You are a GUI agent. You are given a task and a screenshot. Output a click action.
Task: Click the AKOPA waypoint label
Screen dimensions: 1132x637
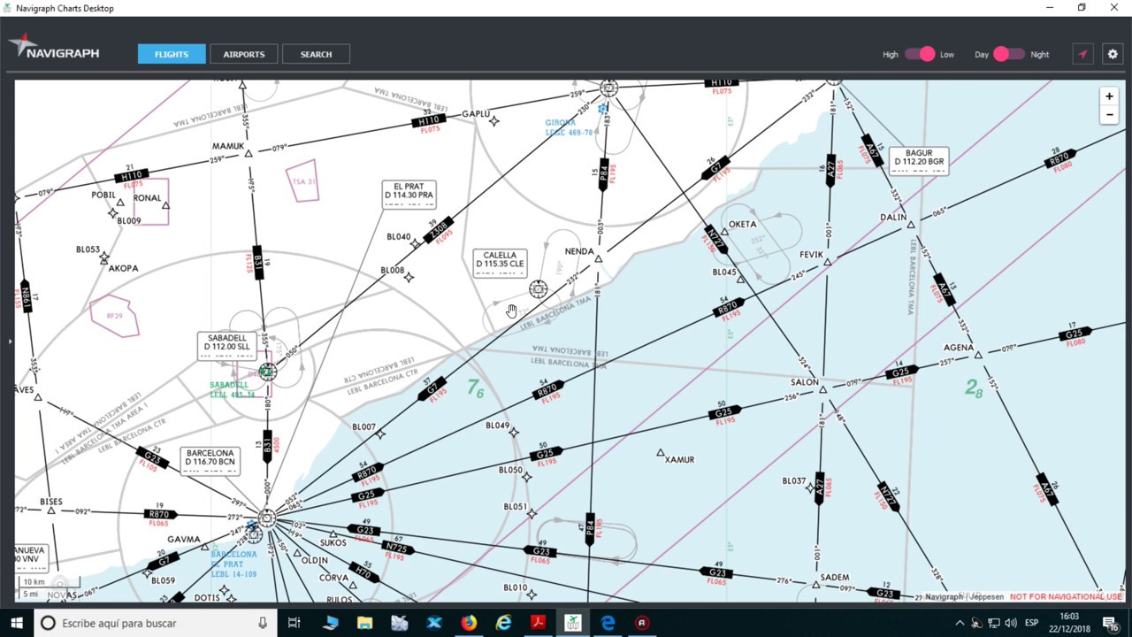pyautogui.click(x=124, y=268)
